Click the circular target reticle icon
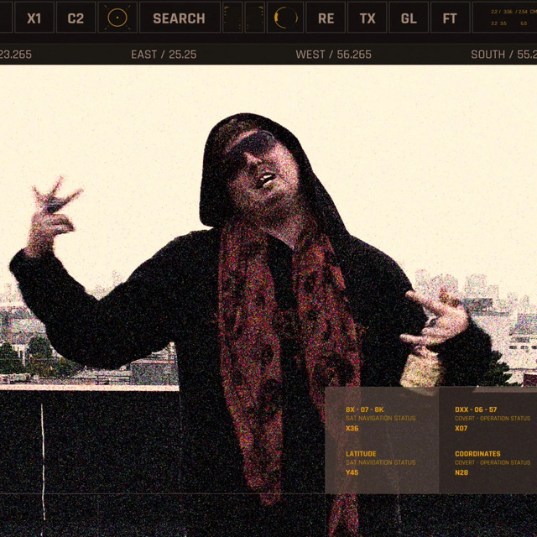Image resolution: width=537 pixels, height=537 pixels. (117, 18)
